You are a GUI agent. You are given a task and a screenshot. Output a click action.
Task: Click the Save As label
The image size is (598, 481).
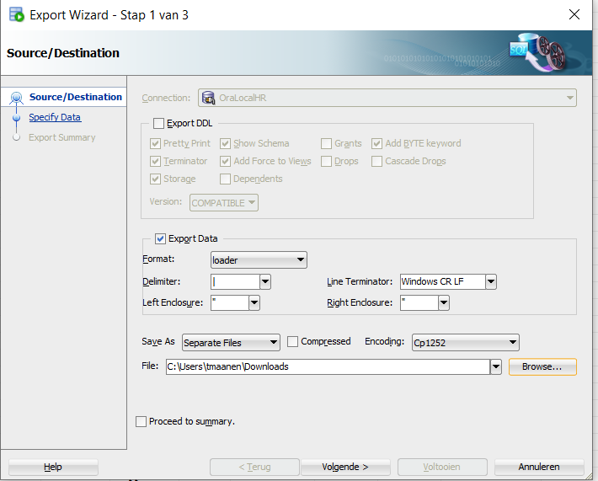pyautogui.click(x=158, y=341)
